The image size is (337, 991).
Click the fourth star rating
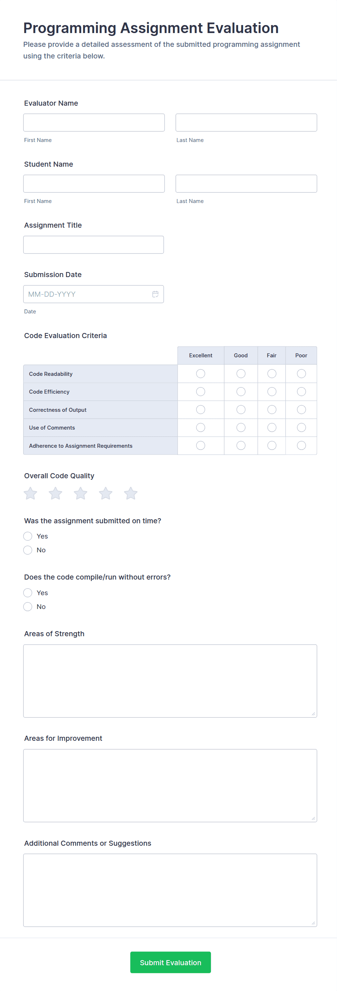tap(105, 493)
